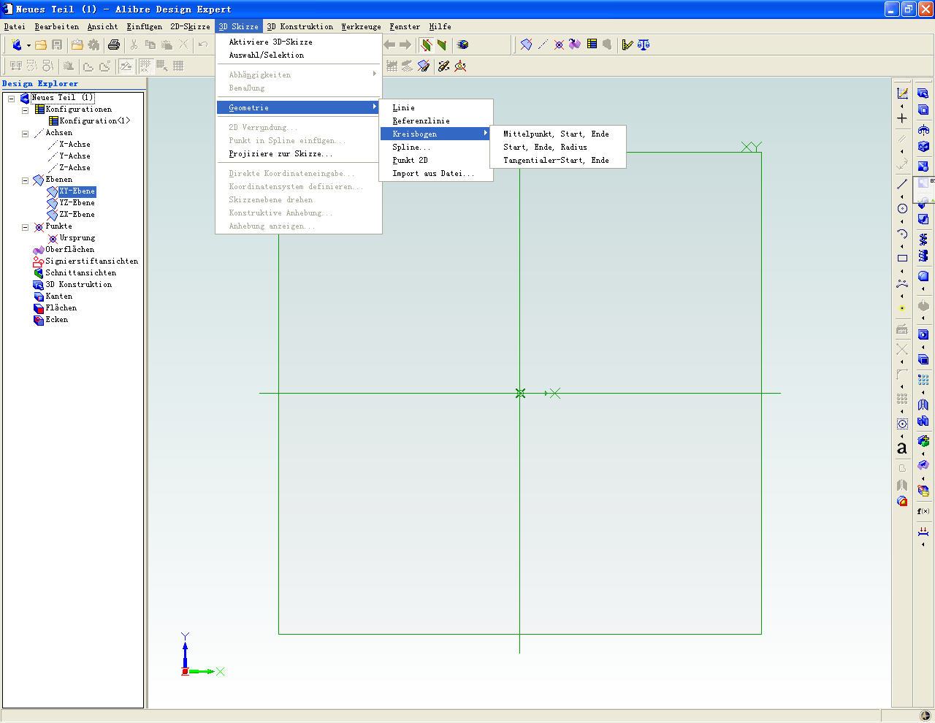Select XY-Ebene in Design Explorer
Screen dimensions: 935x723
click(77, 191)
